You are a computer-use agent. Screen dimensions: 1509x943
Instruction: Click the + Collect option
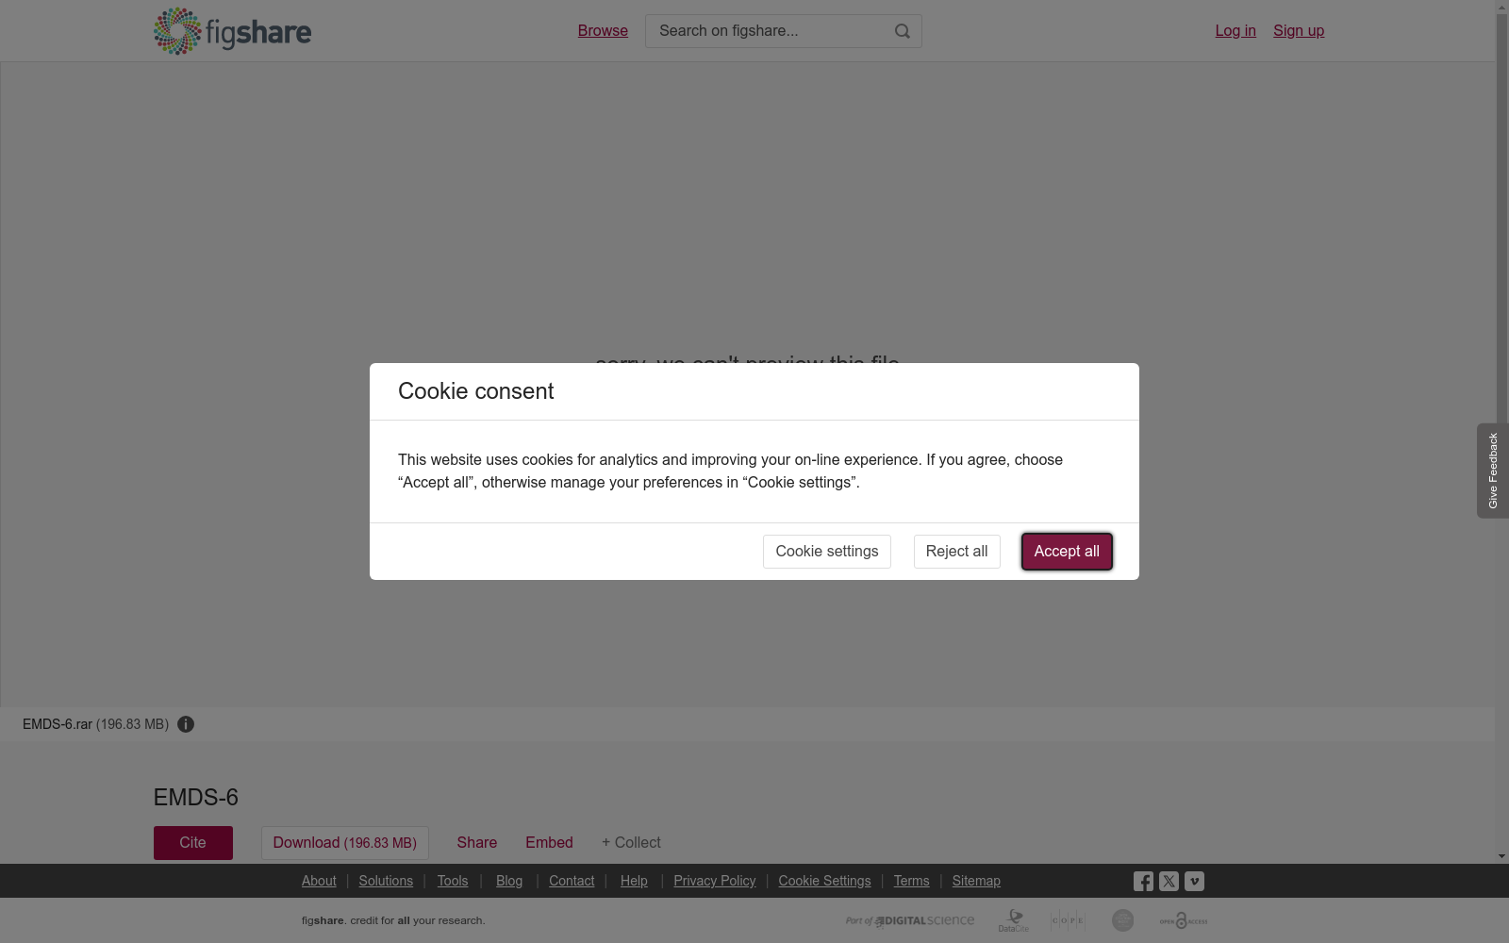pos(631,843)
